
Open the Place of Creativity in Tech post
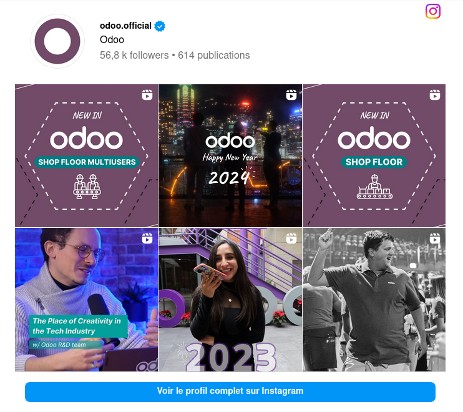(87, 300)
